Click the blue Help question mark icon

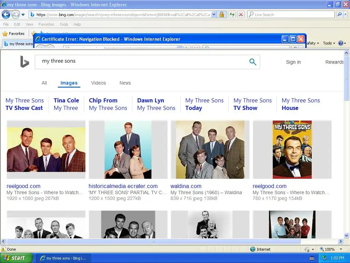(x=341, y=43)
